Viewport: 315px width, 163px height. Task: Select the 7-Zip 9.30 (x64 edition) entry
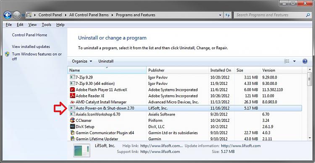[95, 84]
